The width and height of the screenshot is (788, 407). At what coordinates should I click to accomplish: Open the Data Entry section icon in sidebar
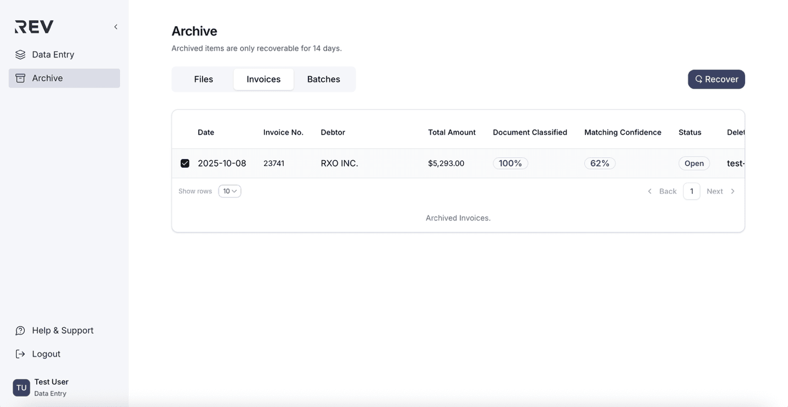(x=20, y=54)
